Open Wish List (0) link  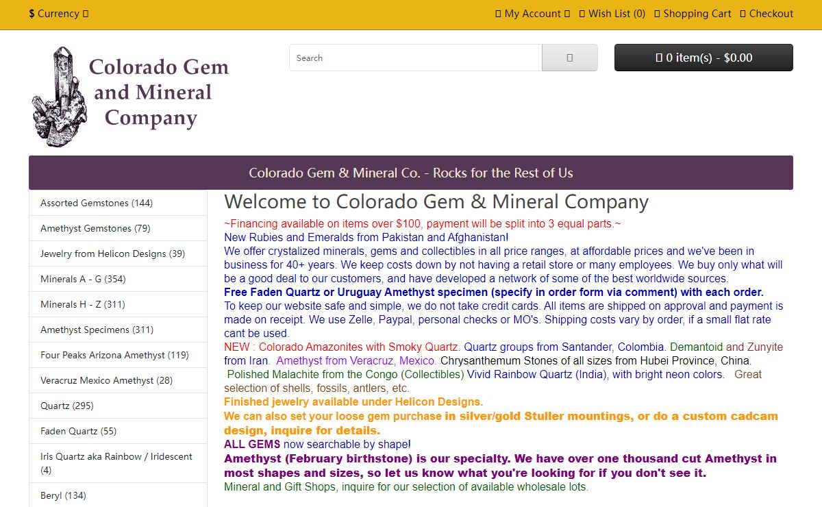click(612, 14)
